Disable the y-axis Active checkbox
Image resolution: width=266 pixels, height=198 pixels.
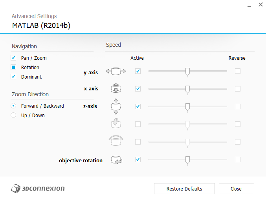click(x=138, y=71)
